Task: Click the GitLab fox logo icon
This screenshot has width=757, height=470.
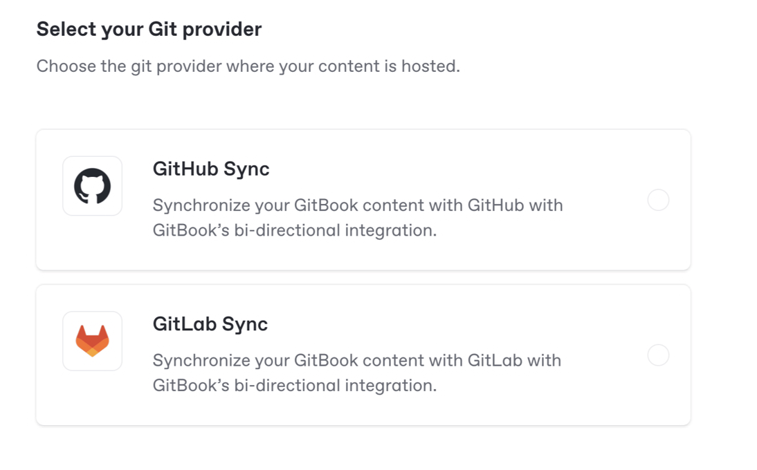Action: [92, 341]
